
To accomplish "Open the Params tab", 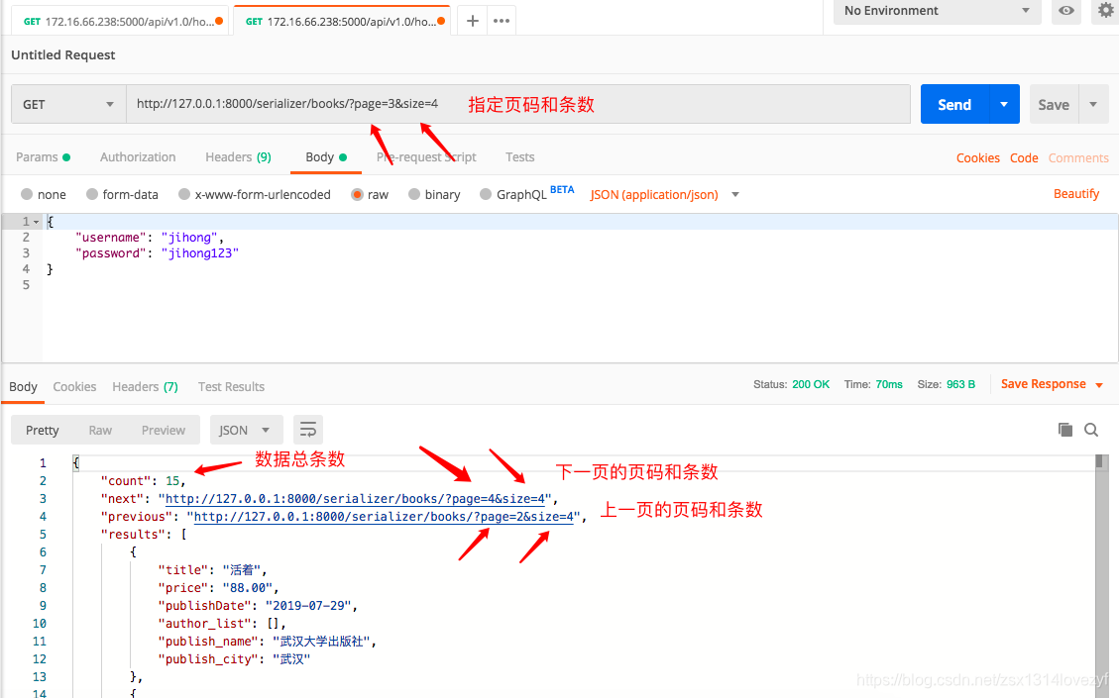I will tap(43, 156).
